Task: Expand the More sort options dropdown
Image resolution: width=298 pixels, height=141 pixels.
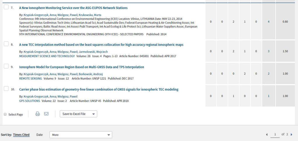Action: 81,135
